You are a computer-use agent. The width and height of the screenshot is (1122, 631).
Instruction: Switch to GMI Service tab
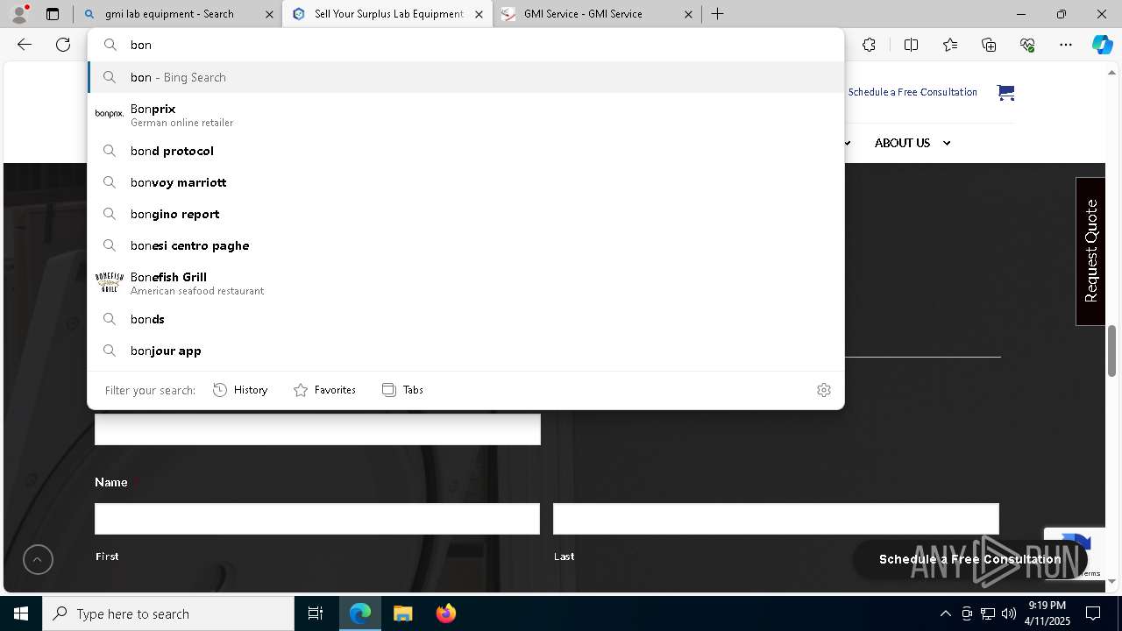click(x=597, y=14)
